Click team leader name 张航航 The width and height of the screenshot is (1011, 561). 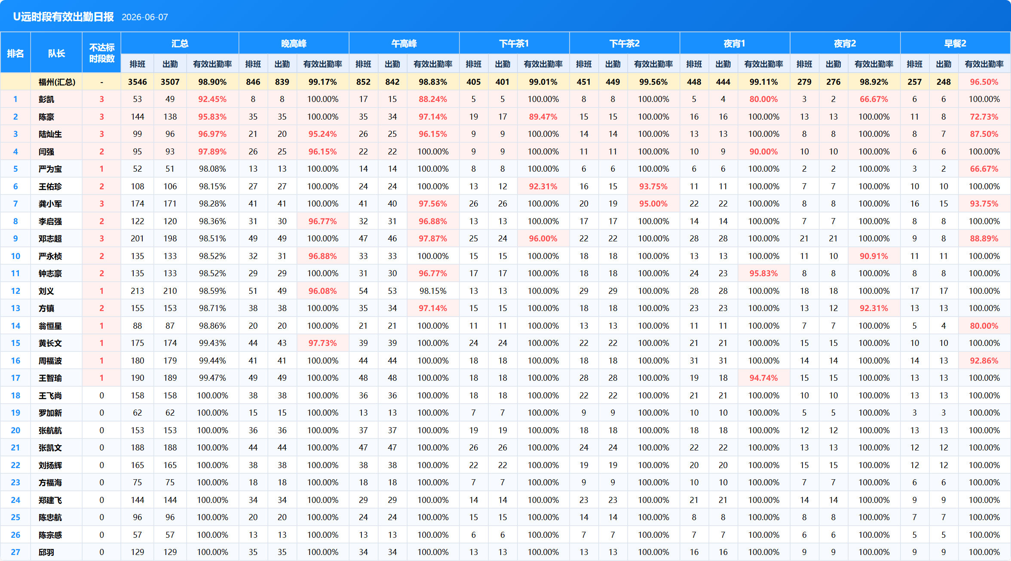tap(50, 430)
